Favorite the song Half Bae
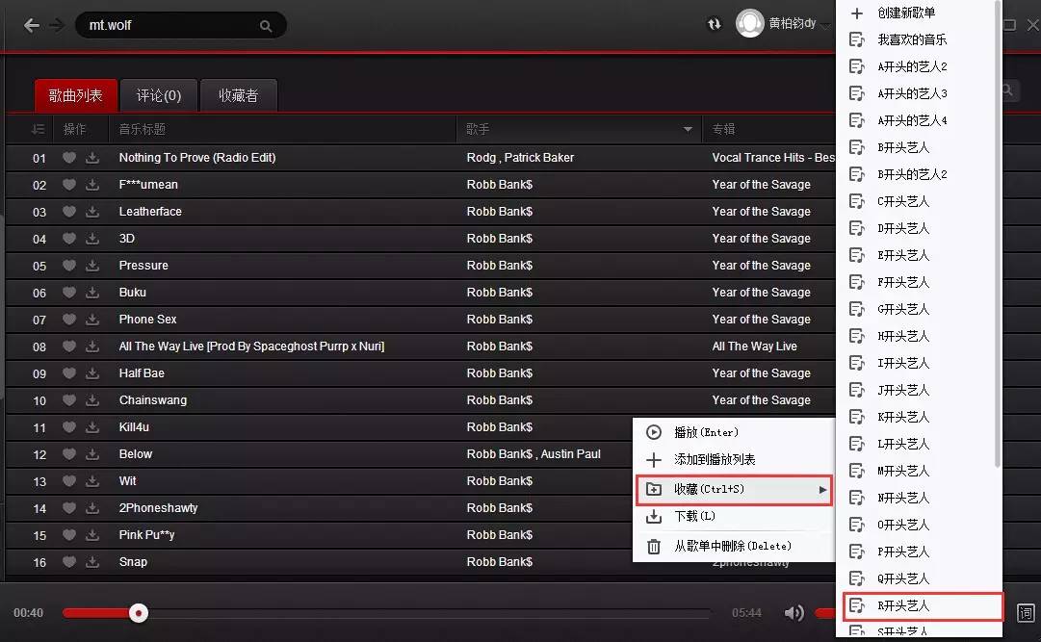Image resolution: width=1041 pixels, height=642 pixels. point(69,373)
